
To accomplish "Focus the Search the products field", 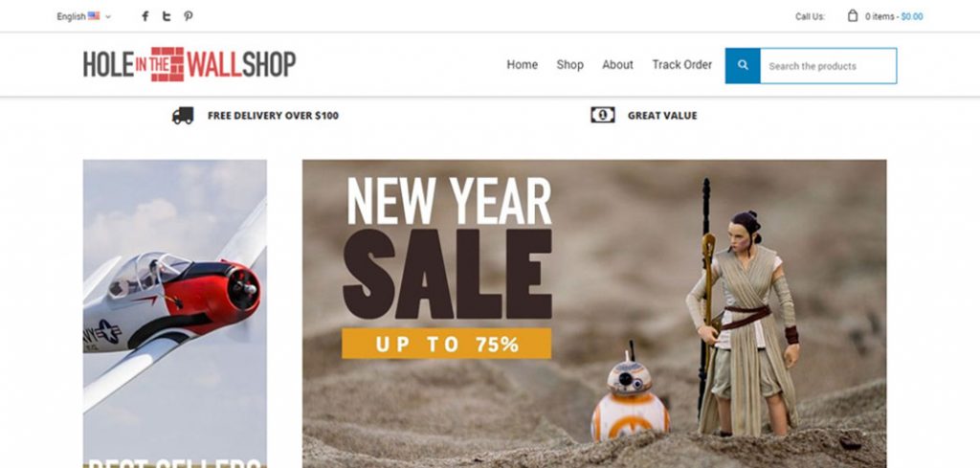I will click(828, 66).
